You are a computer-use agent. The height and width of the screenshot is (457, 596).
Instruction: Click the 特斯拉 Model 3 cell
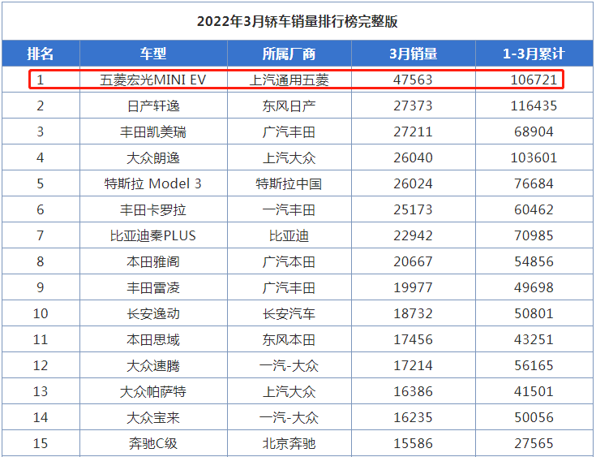click(x=153, y=183)
